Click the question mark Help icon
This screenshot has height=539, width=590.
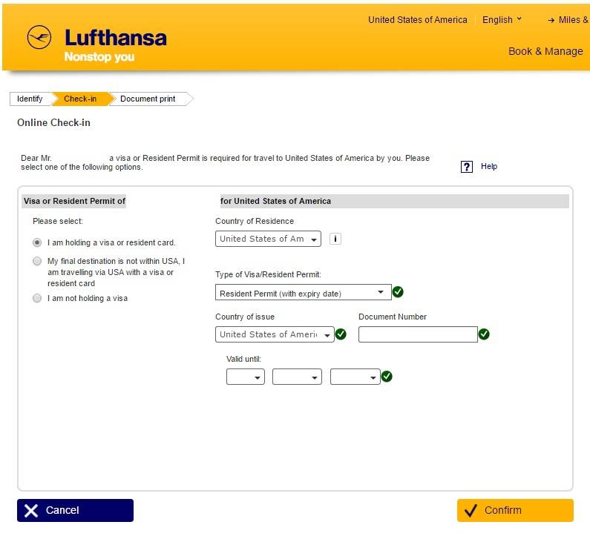click(467, 167)
